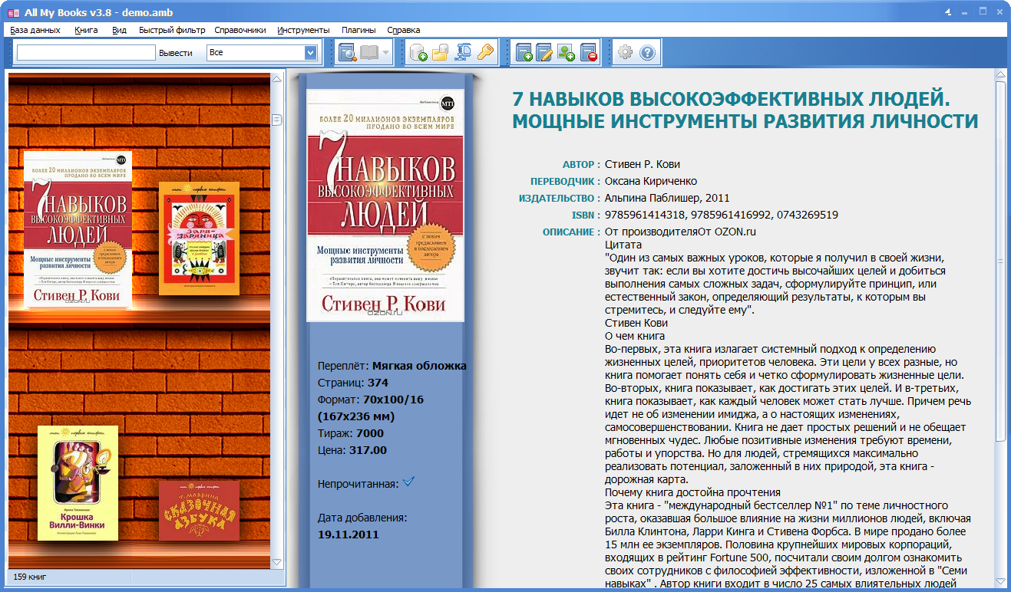The image size is (1011, 592).
Task: Select the "Крошка Вилли-Винки" book on the shelf
Action: coord(78,482)
